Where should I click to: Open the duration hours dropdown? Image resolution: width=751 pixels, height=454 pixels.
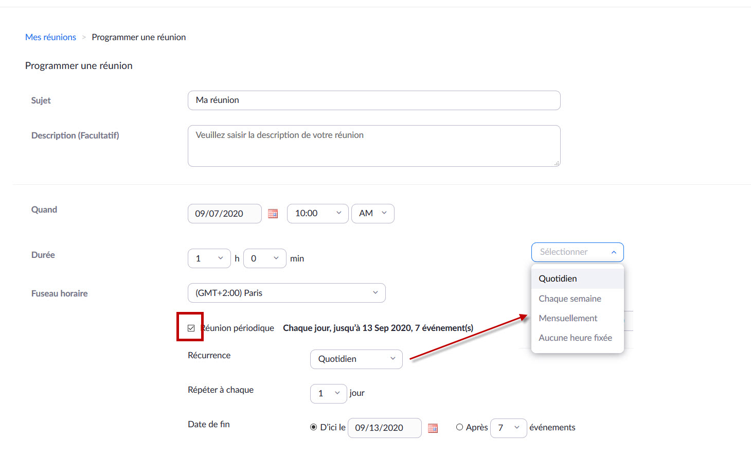tap(209, 258)
